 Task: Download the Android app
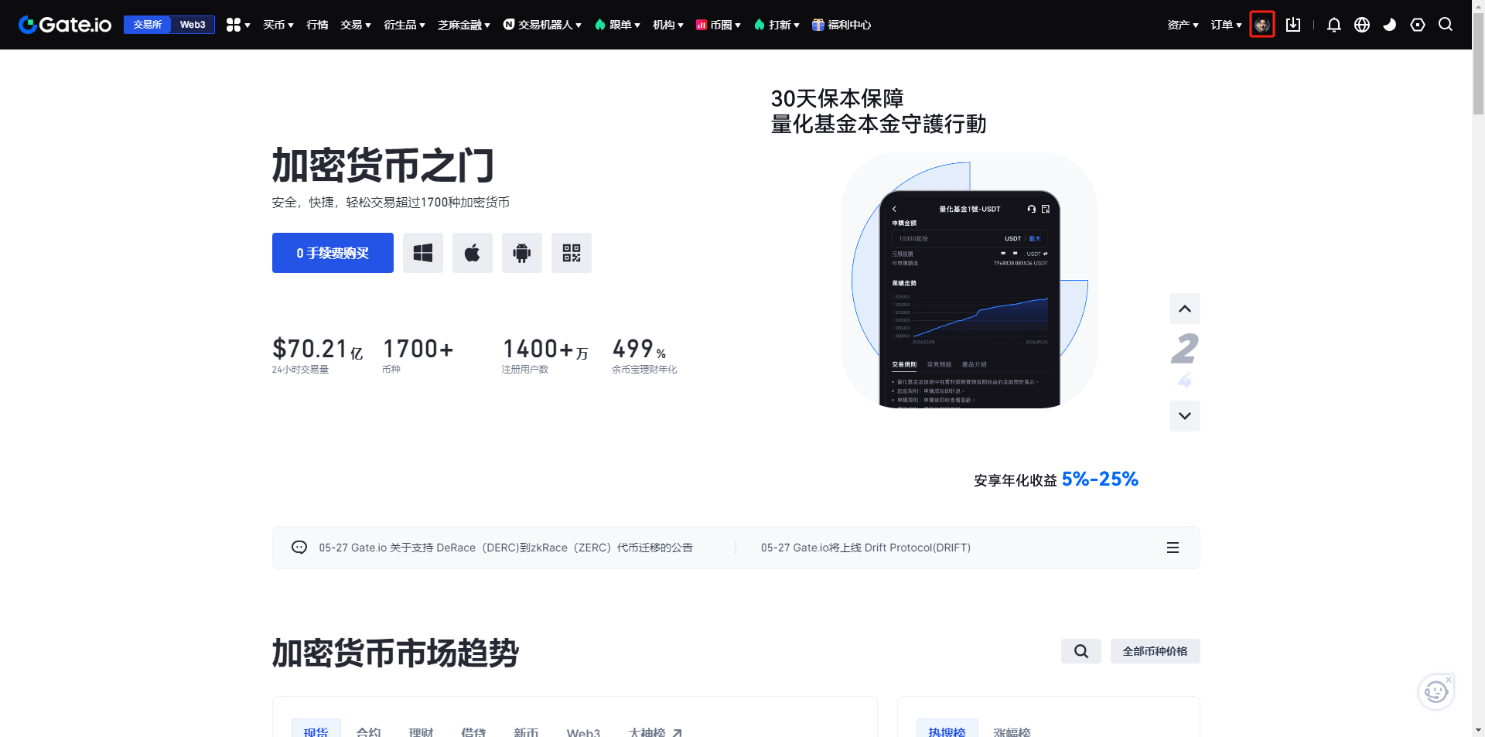[x=522, y=253]
